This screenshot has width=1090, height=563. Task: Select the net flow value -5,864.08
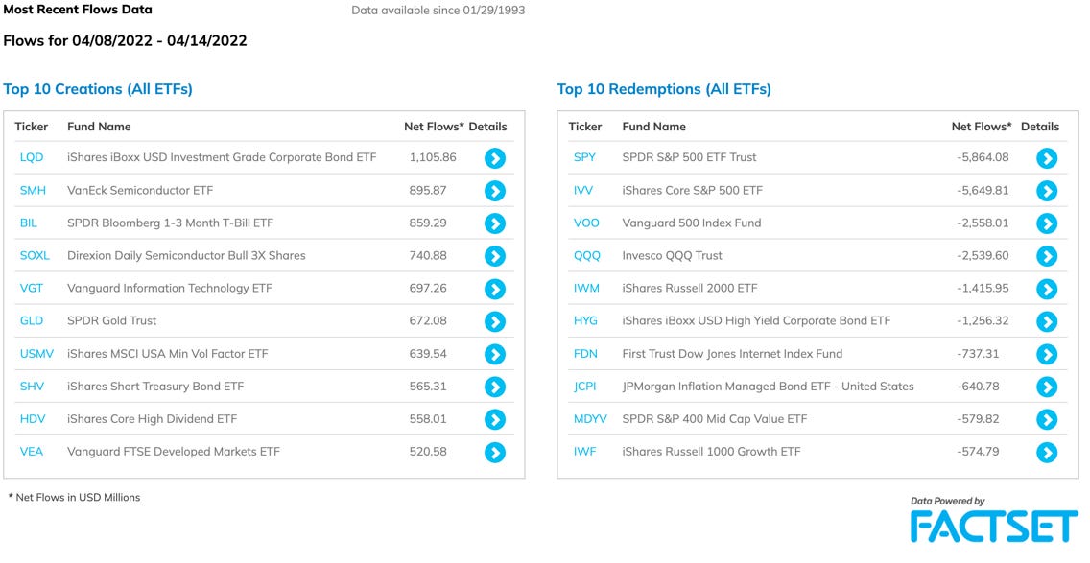tap(983, 157)
